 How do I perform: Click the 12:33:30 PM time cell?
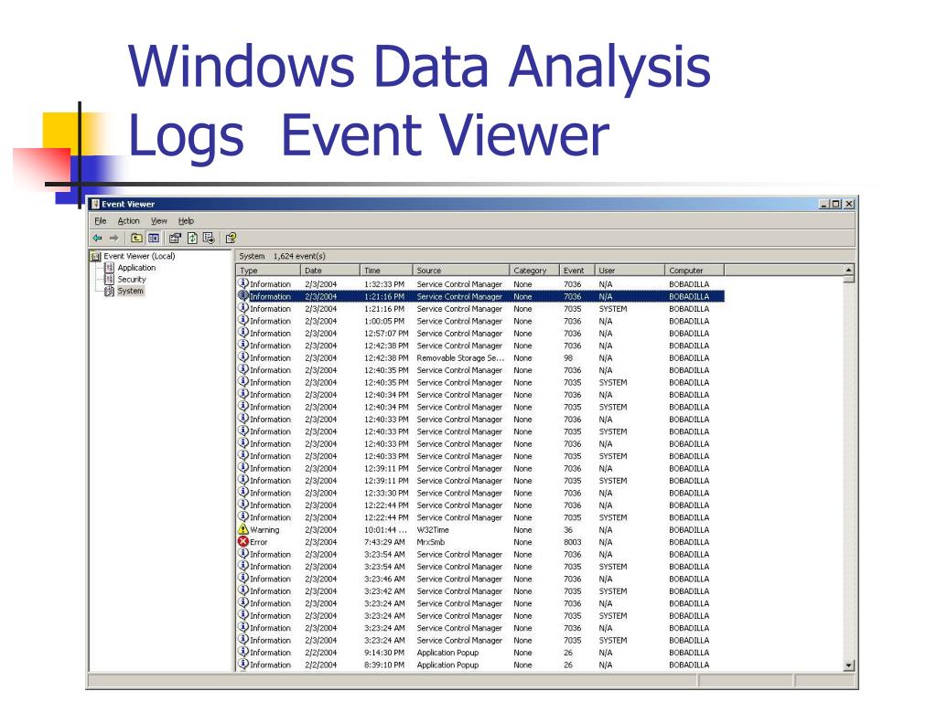(x=386, y=493)
